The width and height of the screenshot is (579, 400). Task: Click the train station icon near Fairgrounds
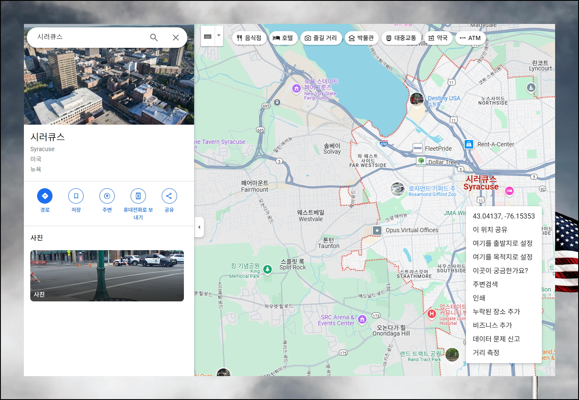277,102
